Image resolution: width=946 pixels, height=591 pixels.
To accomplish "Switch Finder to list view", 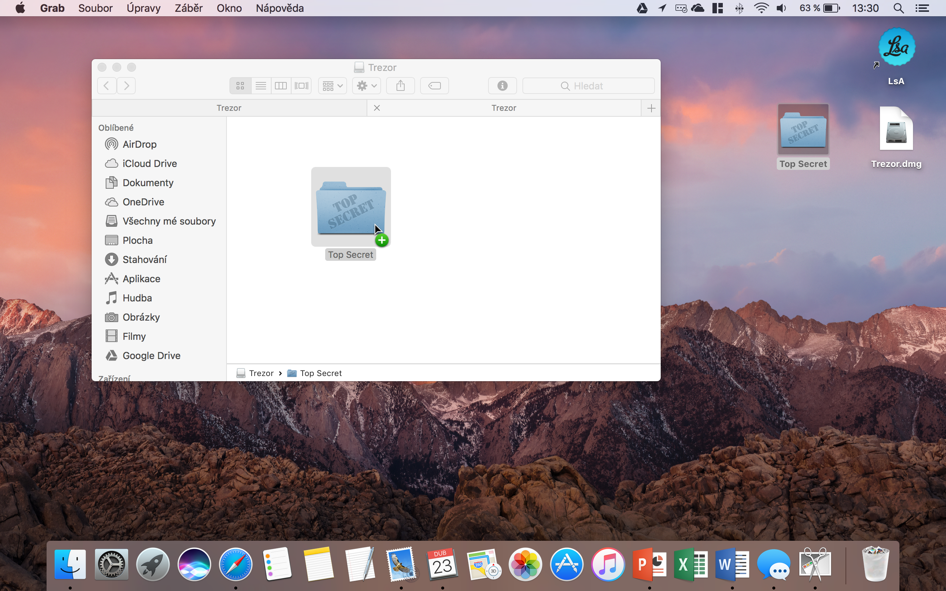I will [261, 86].
